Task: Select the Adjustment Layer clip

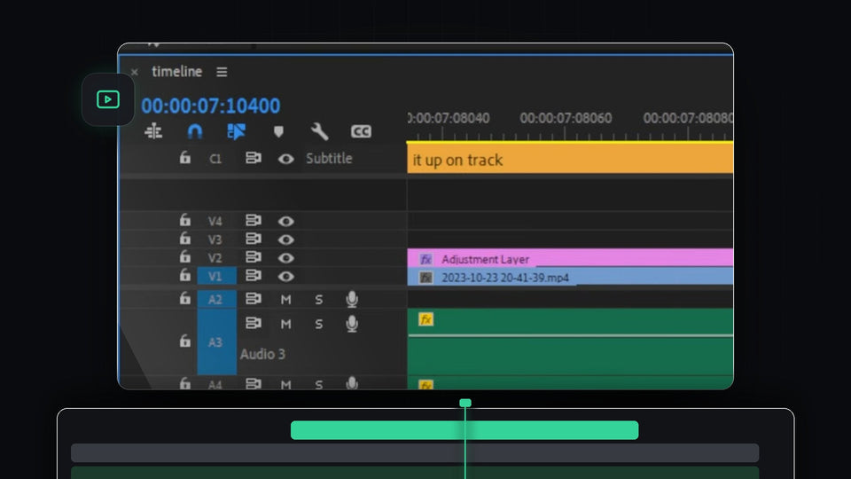Action: tap(570, 258)
